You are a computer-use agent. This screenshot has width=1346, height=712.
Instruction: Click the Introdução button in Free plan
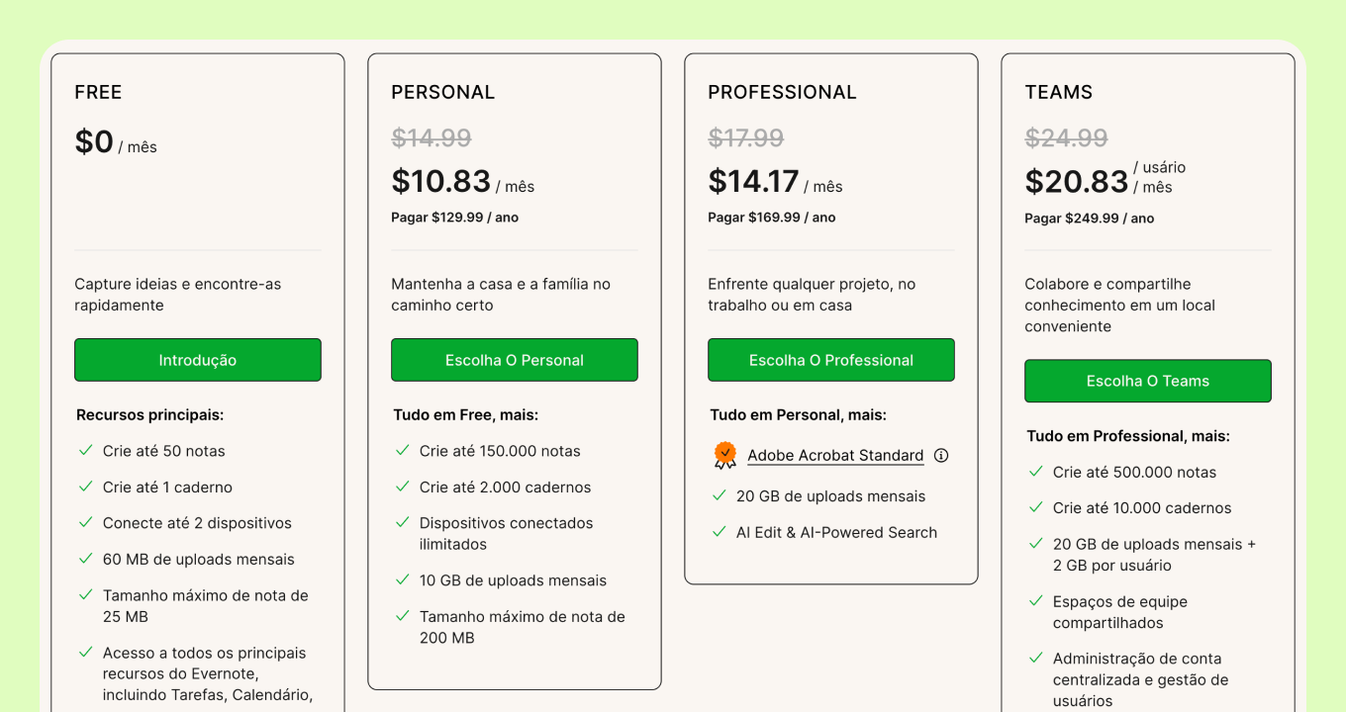(198, 360)
